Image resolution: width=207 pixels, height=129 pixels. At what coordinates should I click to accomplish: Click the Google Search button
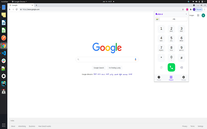tap(99, 68)
